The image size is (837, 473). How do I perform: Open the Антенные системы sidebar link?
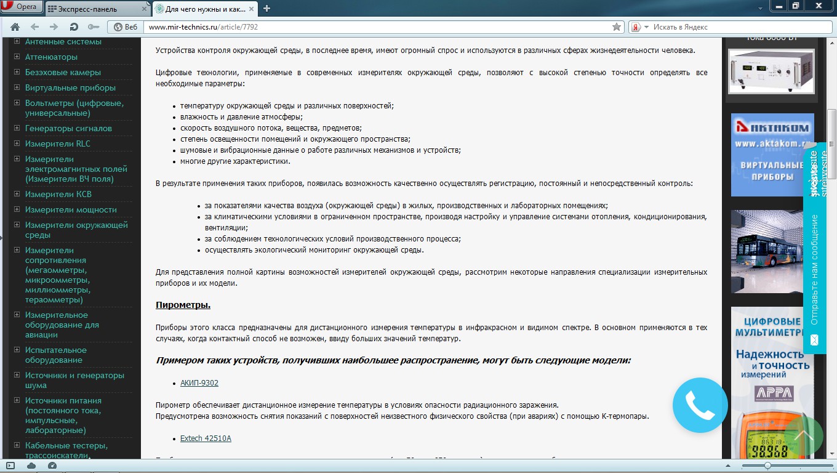coord(63,42)
